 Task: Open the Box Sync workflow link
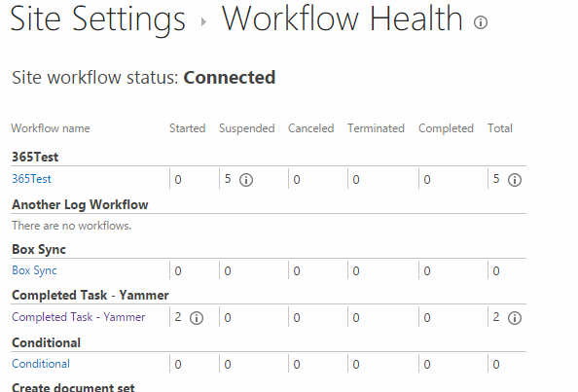(34, 270)
